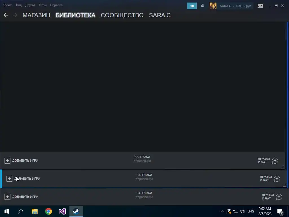Click friends chat plus icon in middle bar

click(277, 179)
